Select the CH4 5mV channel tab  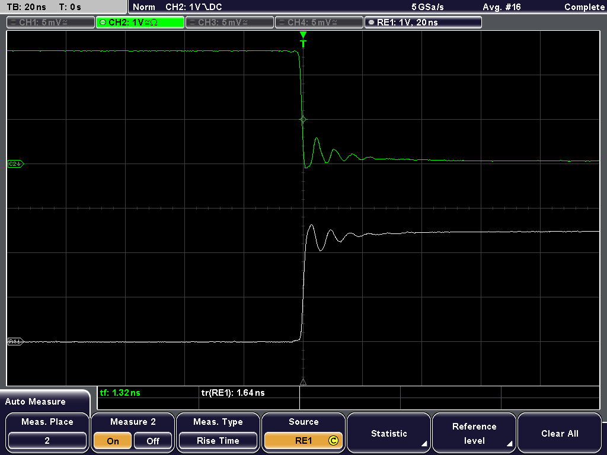319,23
